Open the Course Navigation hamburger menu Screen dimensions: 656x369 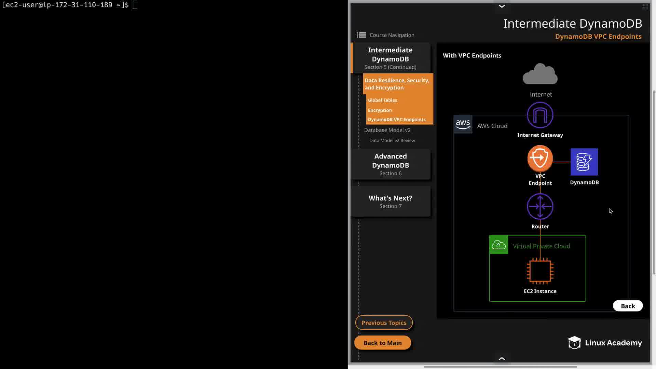(x=361, y=35)
